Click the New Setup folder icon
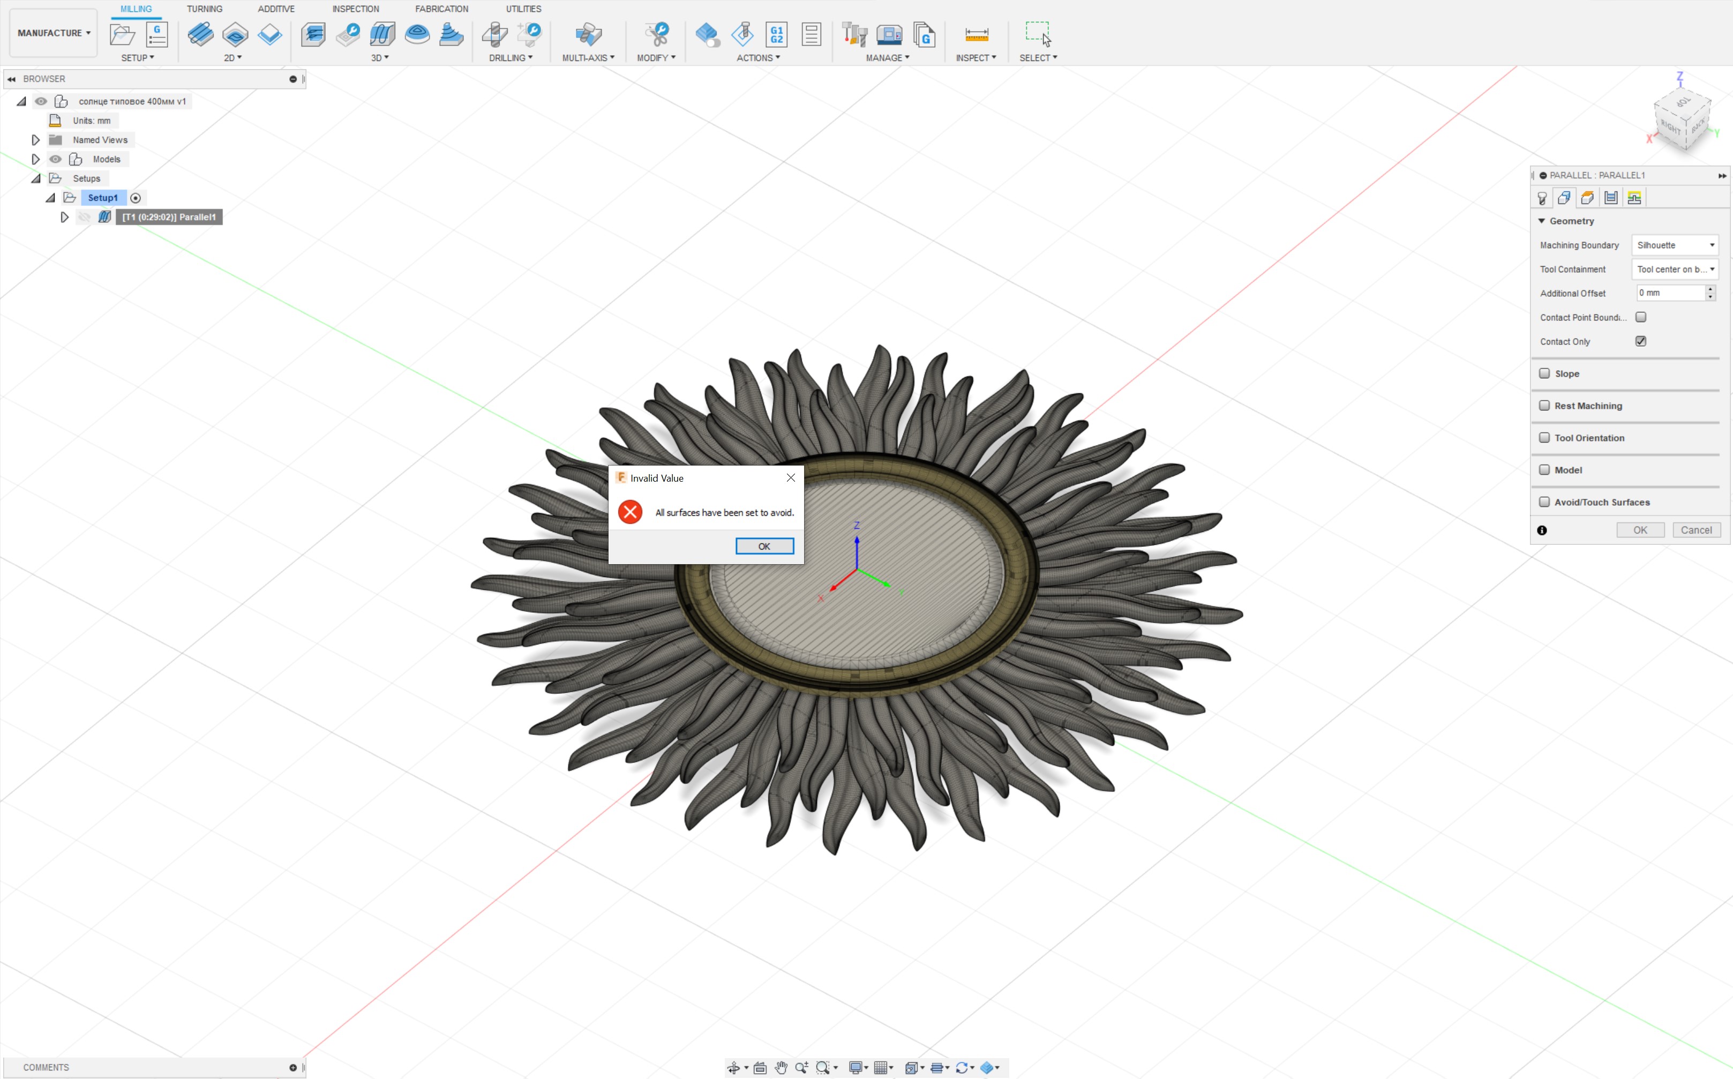The image size is (1733, 1079). [122, 34]
